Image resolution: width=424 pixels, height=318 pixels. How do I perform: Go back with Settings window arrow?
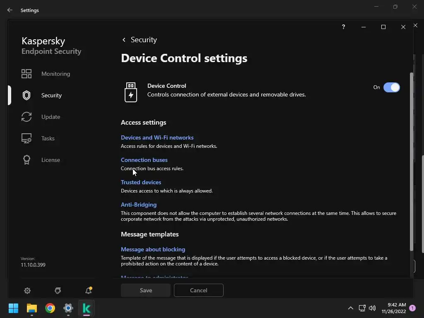pos(10,10)
